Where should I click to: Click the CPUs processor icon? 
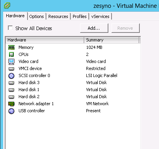tap(11, 54)
